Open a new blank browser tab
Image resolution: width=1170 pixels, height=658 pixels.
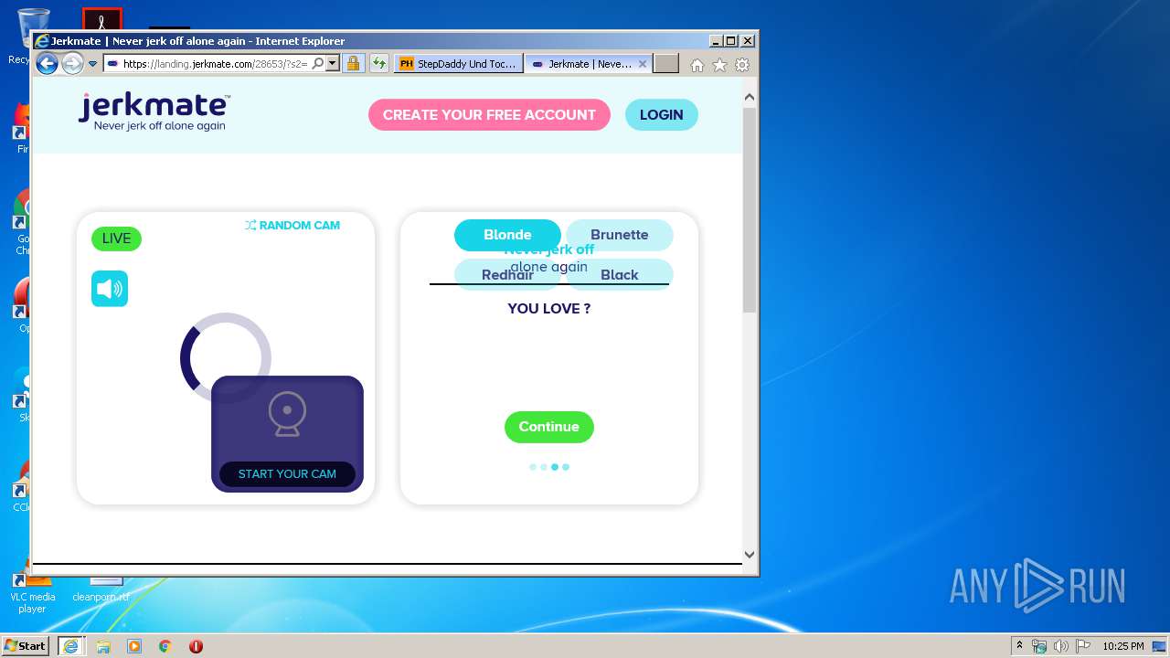point(666,64)
